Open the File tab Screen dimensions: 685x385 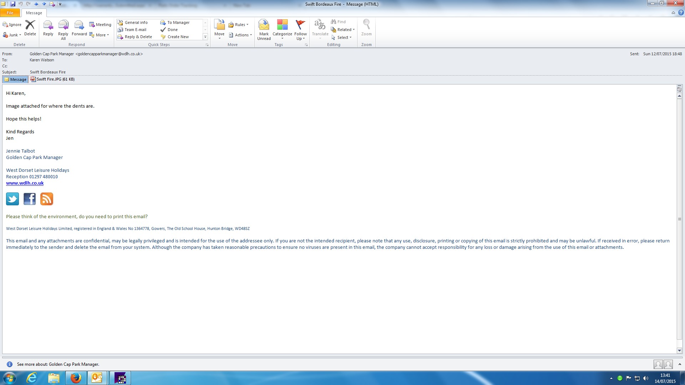pyautogui.click(x=10, y=13)
